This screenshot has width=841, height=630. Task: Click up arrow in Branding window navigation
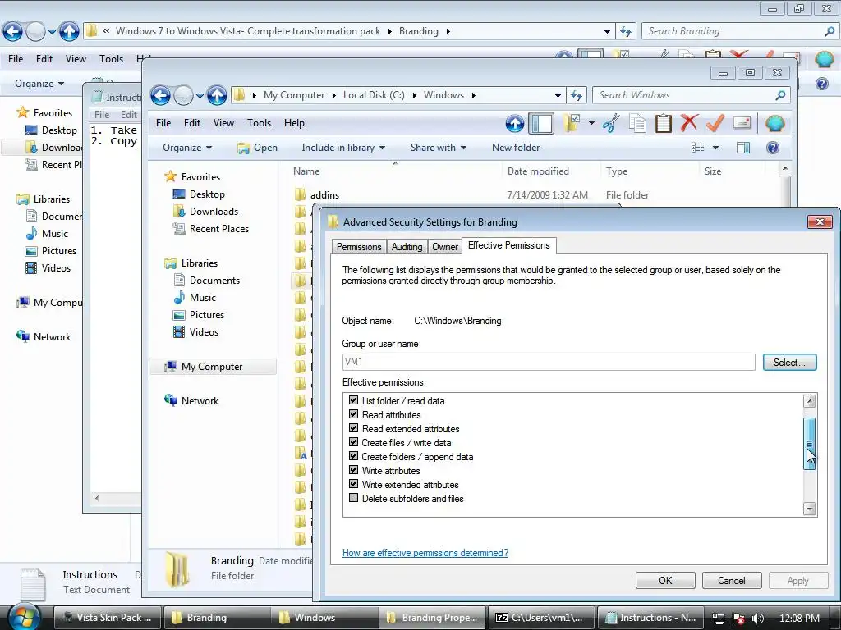pyautogui.click(x=69, y=32)
